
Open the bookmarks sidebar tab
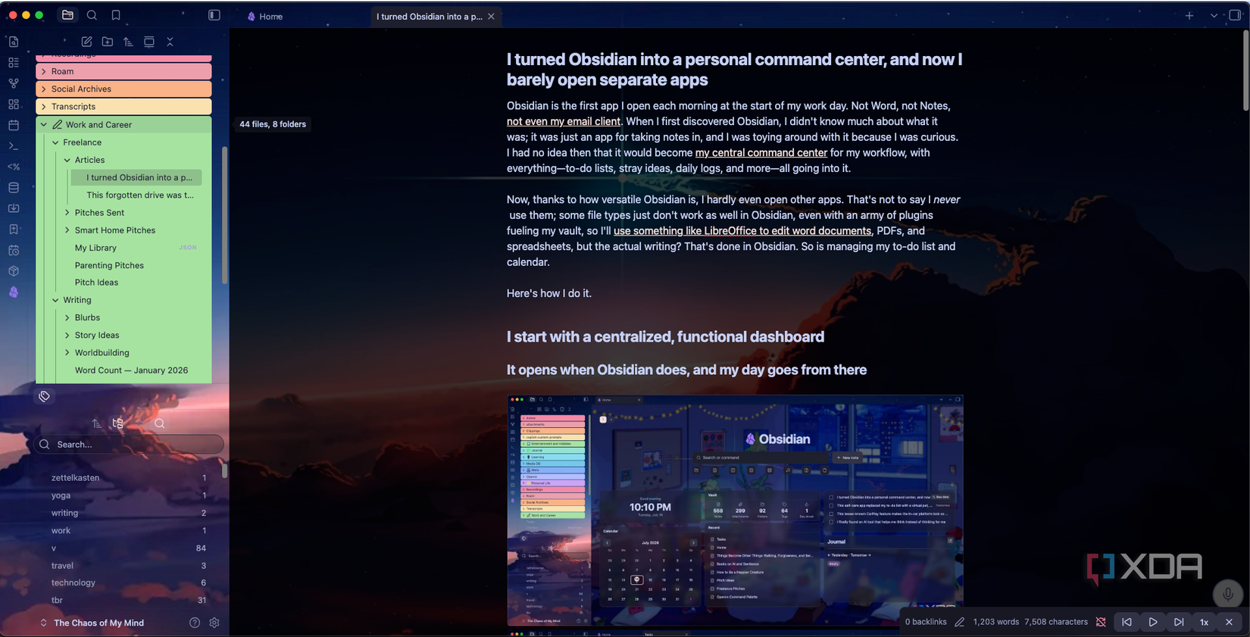click(116, 15)
